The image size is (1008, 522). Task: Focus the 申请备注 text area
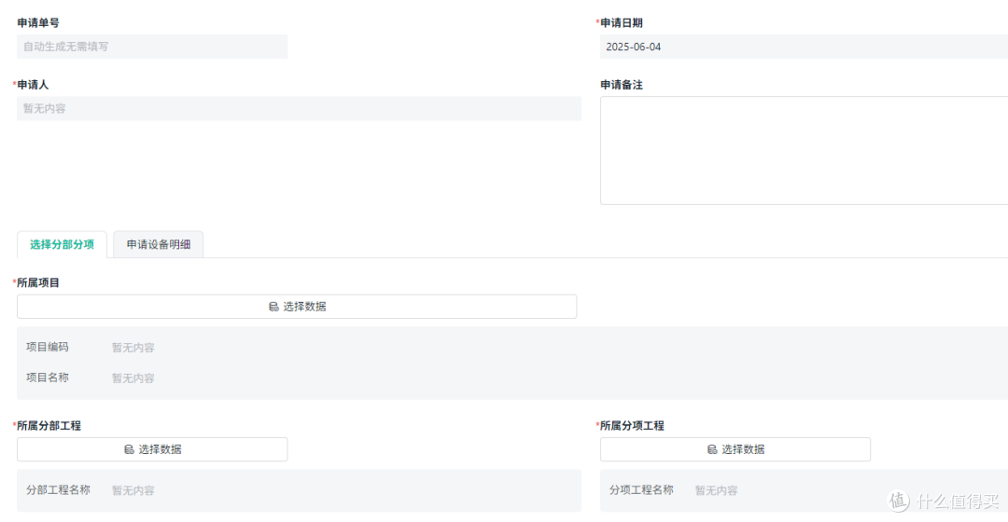[x=804, y=151]
